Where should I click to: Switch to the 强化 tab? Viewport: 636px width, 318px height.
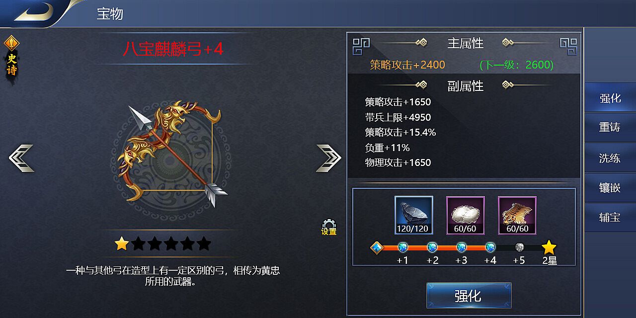(x=610, y=98)
